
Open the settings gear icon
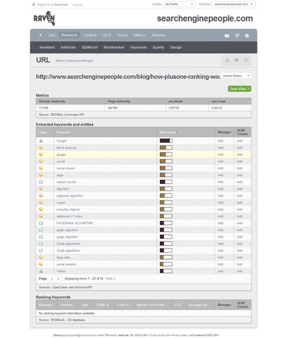[247, 36]
